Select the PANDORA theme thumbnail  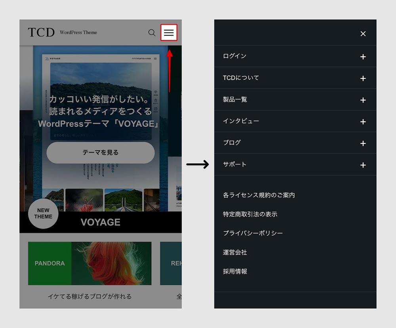[x=89, y=263]
